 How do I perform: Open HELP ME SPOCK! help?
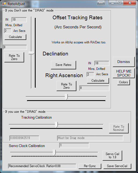[124, 73]
